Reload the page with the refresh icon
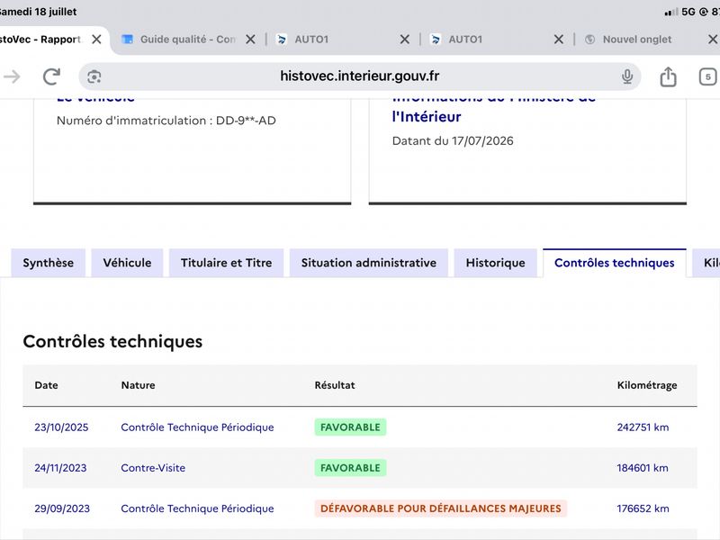Screen dimensions: 720x540 click(x=51, y=76)
